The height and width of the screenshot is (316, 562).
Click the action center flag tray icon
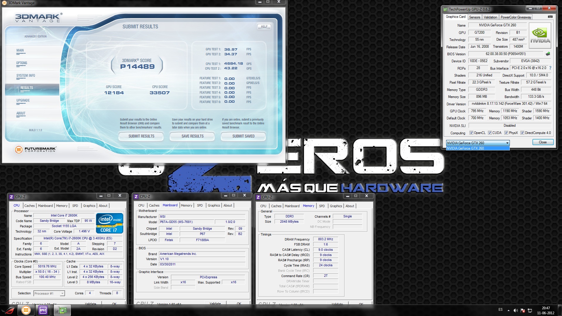(x=523, y=310)
